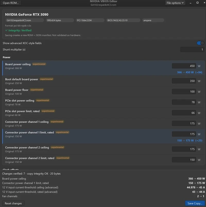Open the File options dropdown
206x207 pixels.
click(x=175, y=3)
